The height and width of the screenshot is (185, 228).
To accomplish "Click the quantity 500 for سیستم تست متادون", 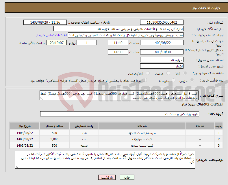I will point(54,133).
